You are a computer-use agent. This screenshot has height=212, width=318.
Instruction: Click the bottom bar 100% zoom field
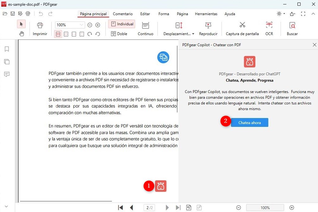tap(265, 208)
